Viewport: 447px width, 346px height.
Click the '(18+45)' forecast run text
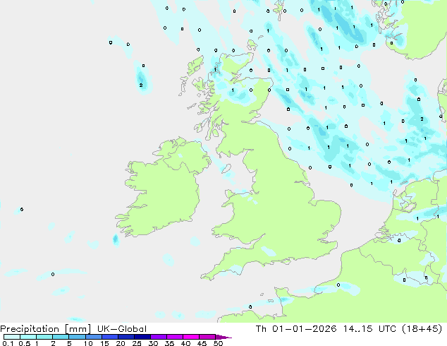[422, 329]
